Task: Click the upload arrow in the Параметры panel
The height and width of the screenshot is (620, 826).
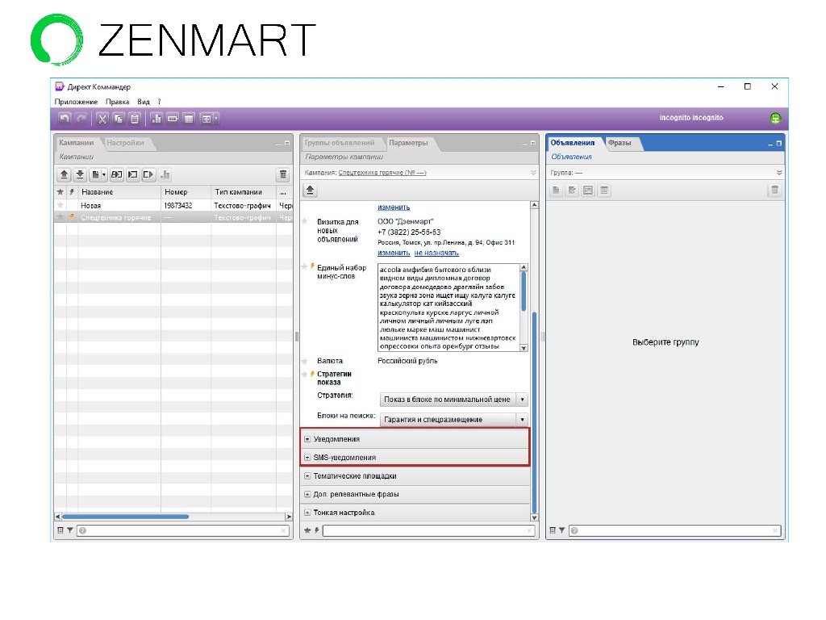Action: tap(310, 191)
